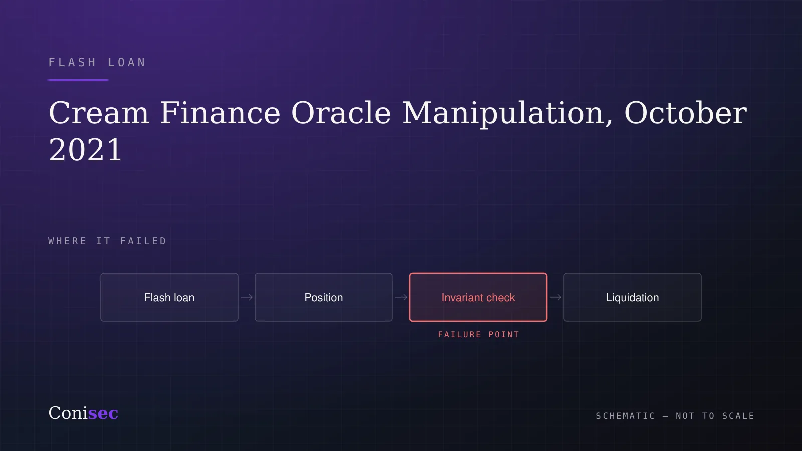Click the Flash loan step box
The width and height of the screenshot is (802, 451).
point(169,297)
